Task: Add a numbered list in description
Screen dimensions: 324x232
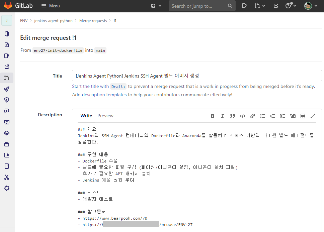Action: click(x=272, y=116)
